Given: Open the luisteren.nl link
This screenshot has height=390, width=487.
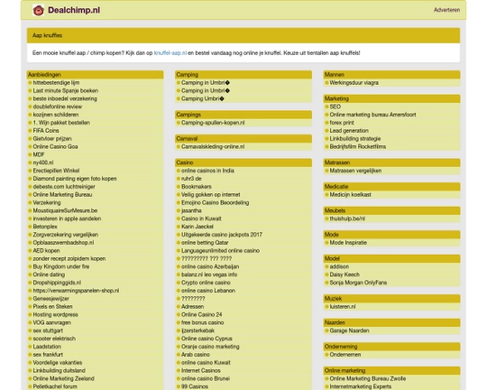Looking at the screenshot, I should pyautogui.click(x=343, y=307).
